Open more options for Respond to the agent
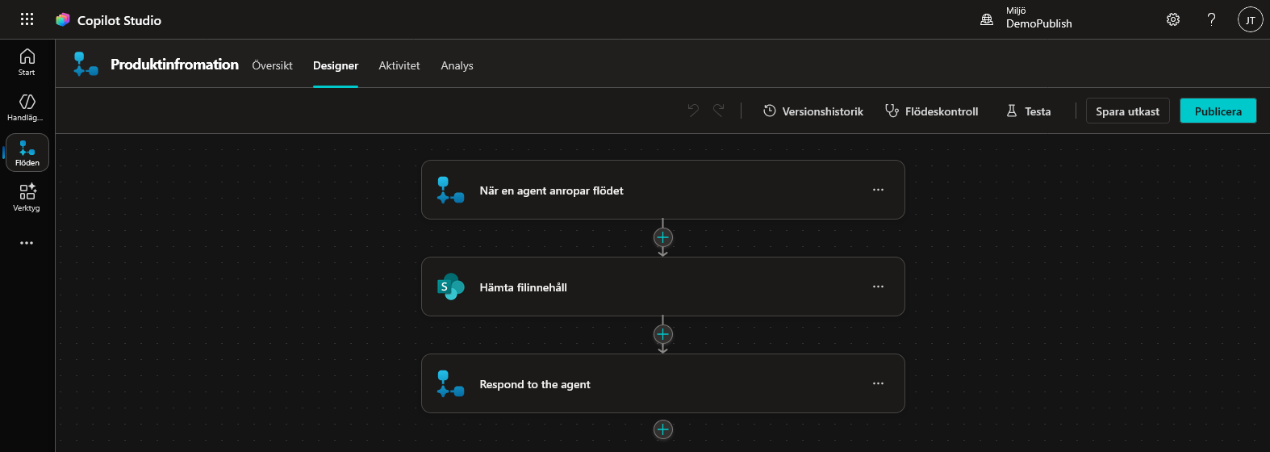This screenshot has width=1270, height=452. point(878,383)
